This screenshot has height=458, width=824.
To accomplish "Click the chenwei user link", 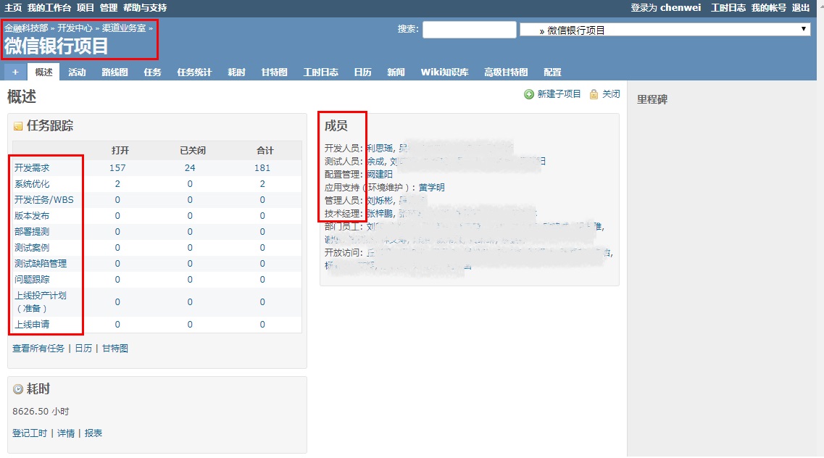I will (x=681, y=7).
